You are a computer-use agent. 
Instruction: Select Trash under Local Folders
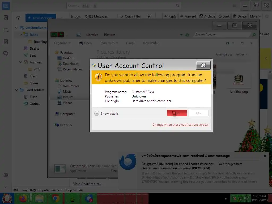33,97
